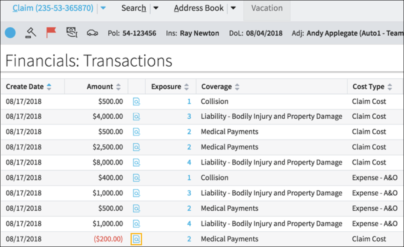The width and height of the screenshot is (404, 247).
Task: Open the Claim (235-53-365870) tab
Action: [53, 8]
